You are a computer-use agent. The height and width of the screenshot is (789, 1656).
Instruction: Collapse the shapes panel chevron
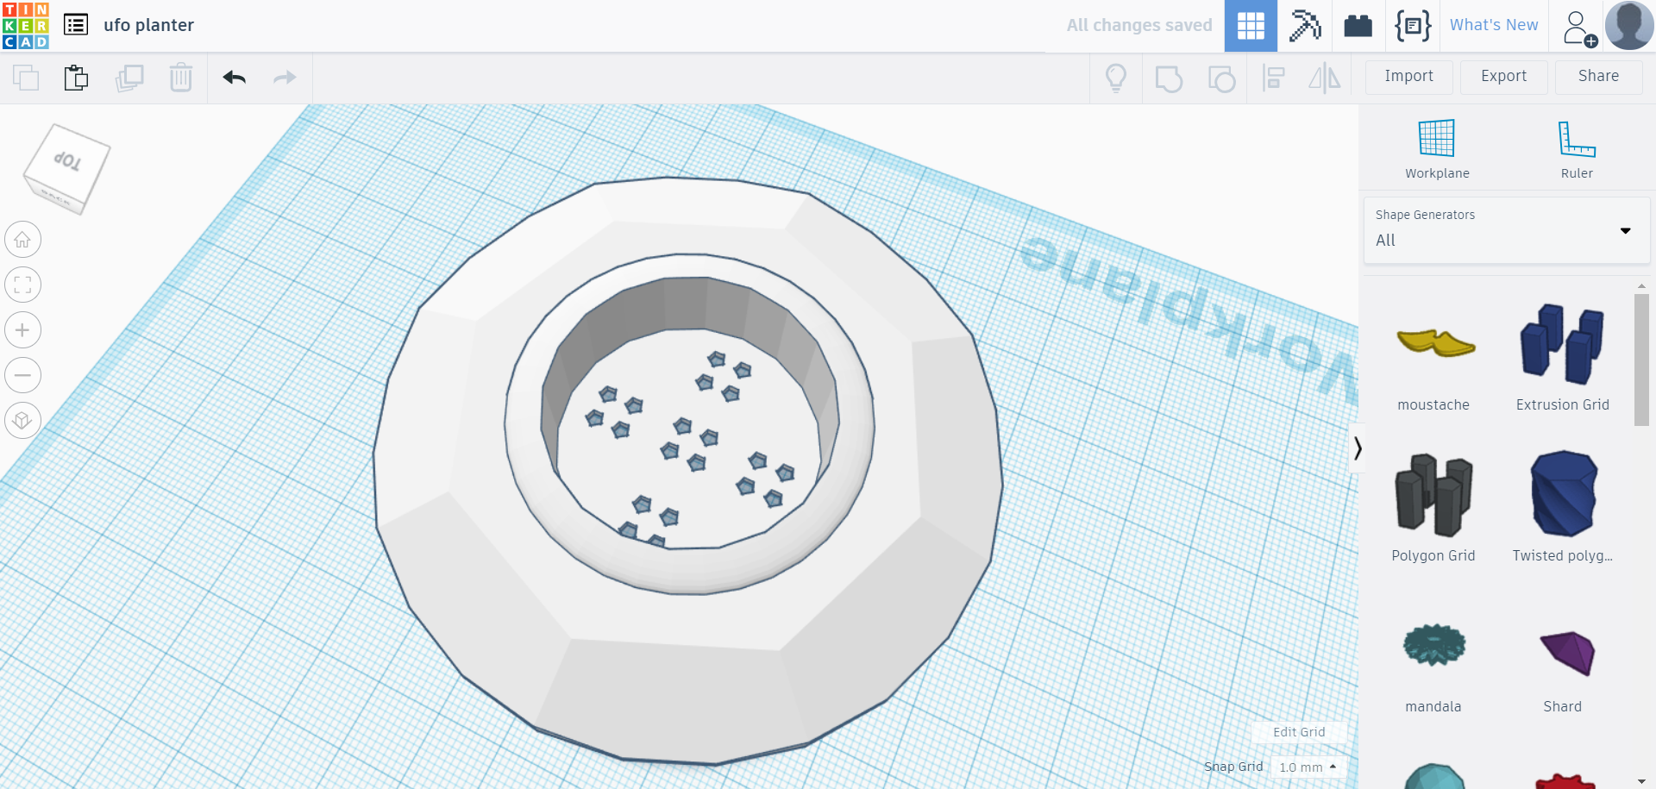coord(1357,448)
